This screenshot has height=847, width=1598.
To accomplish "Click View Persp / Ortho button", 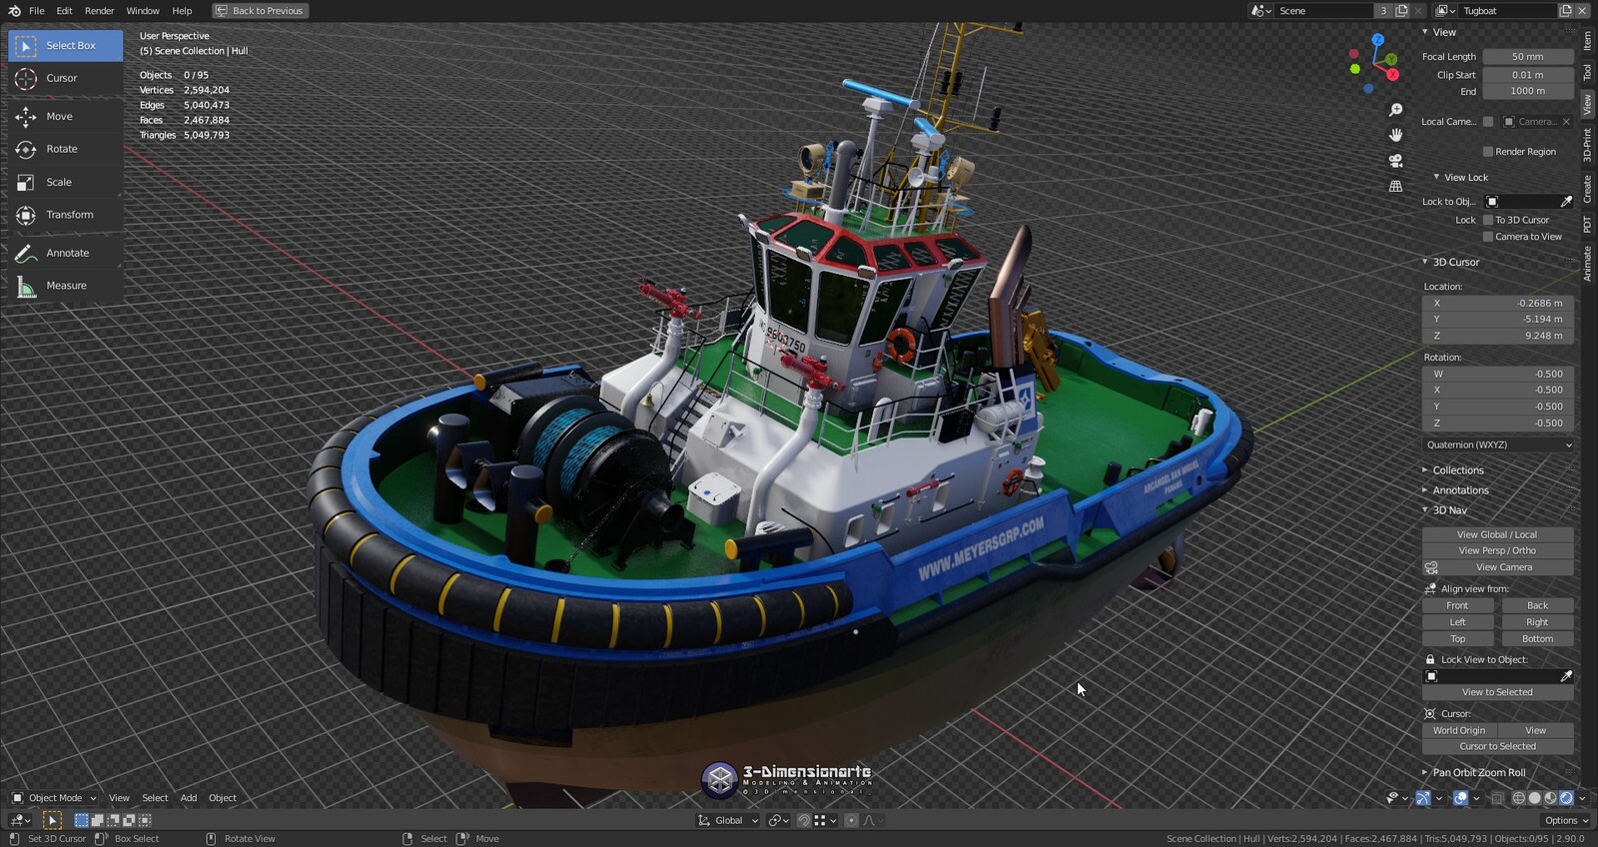I will tap(1497, 551).
